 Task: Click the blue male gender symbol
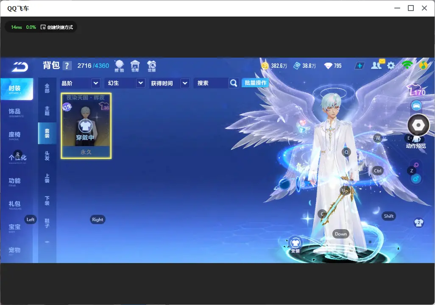(x=416, y=179)
